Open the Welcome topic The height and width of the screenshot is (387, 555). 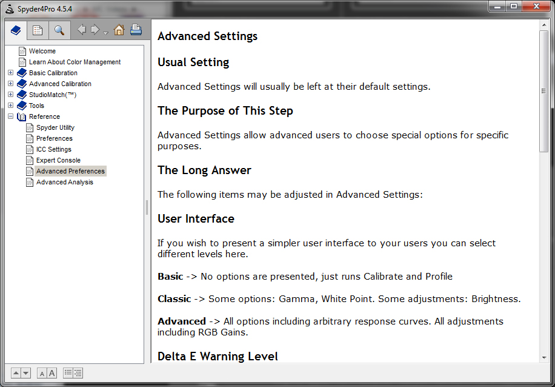tap(42, 51)
